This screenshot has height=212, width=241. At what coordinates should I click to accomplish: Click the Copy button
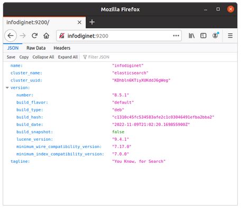point(24,57)
